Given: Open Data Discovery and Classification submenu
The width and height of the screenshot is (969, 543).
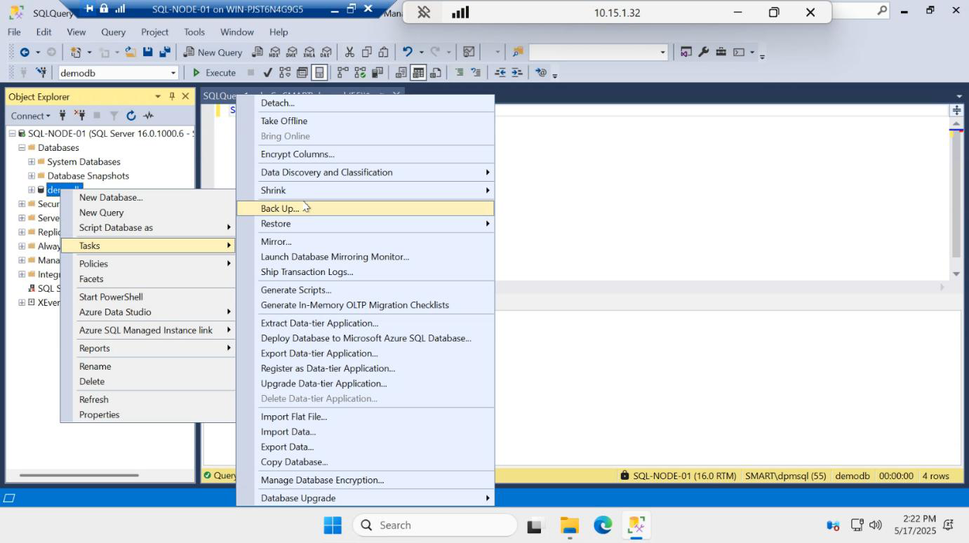Looking at the screenshot, I should 365,173.
